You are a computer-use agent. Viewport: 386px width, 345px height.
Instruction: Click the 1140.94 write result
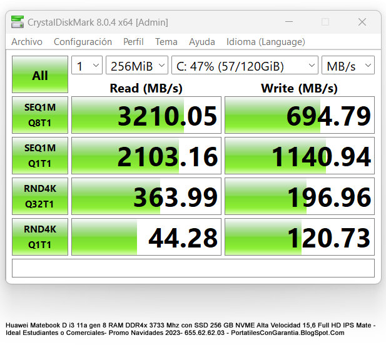coord(300,156)
